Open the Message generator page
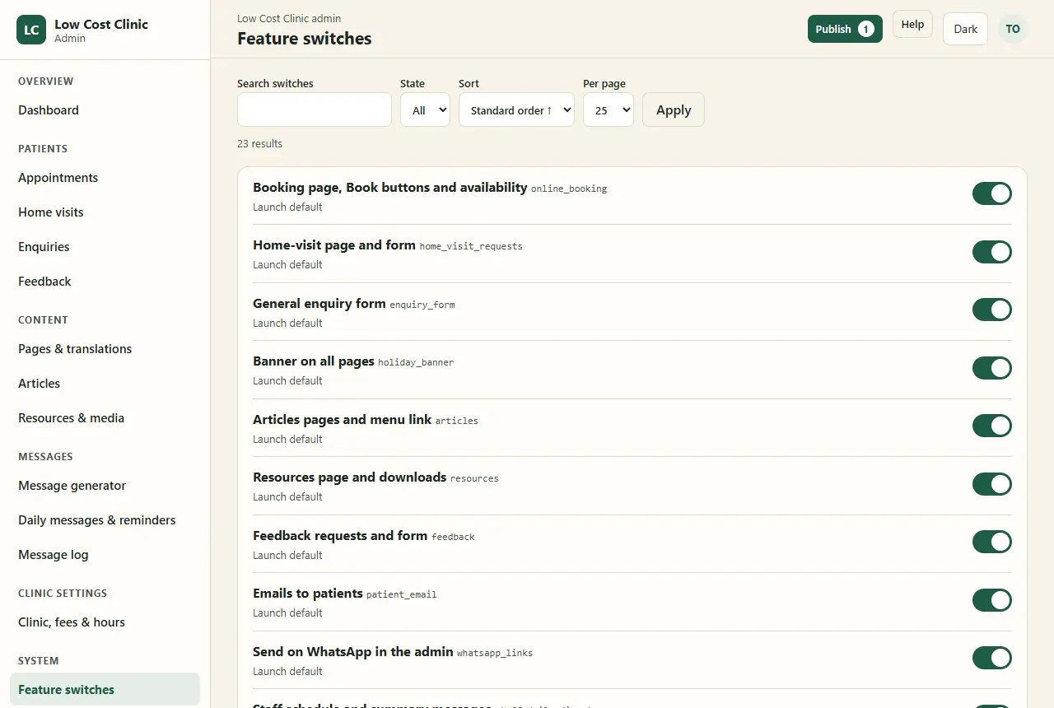This screenshot has width=1054, height=708. click(105, 486)
